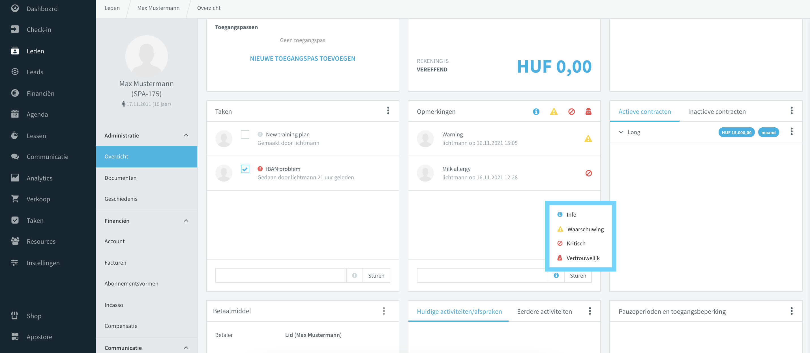Click the new note text field

pyautogui.click(x=482, y=276)
